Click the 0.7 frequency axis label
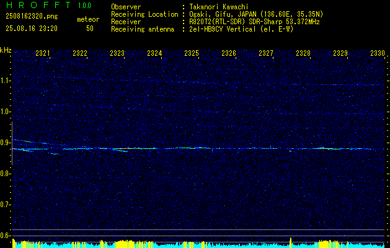 coord(6,205)
